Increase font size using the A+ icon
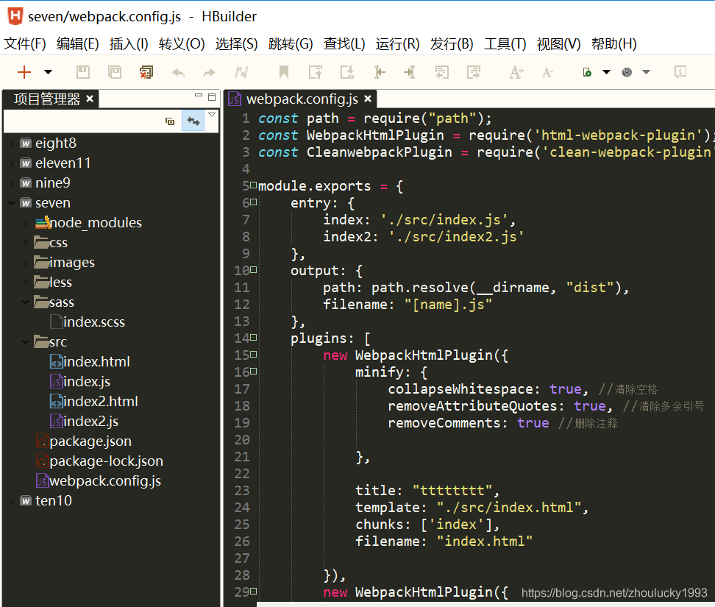 (x=516, y=71)
